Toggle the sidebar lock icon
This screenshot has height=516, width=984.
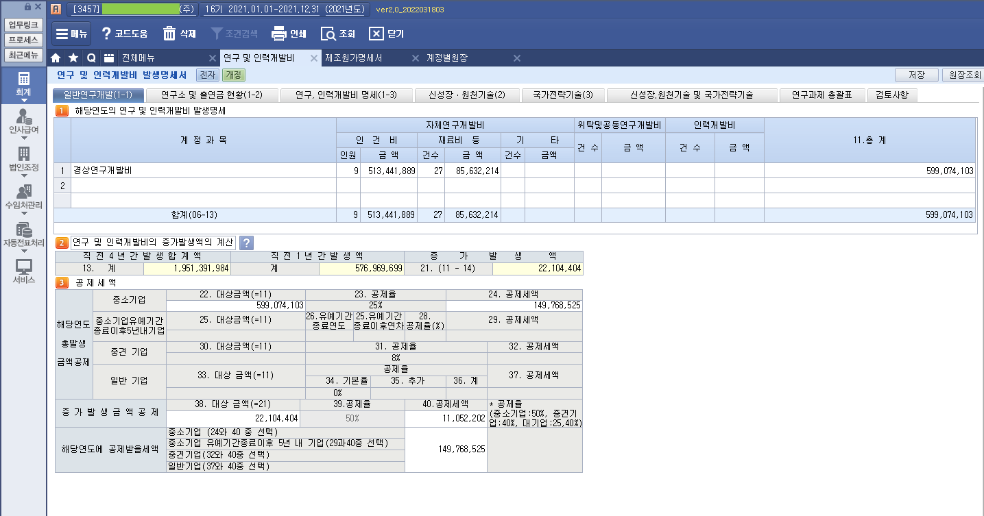27,7
